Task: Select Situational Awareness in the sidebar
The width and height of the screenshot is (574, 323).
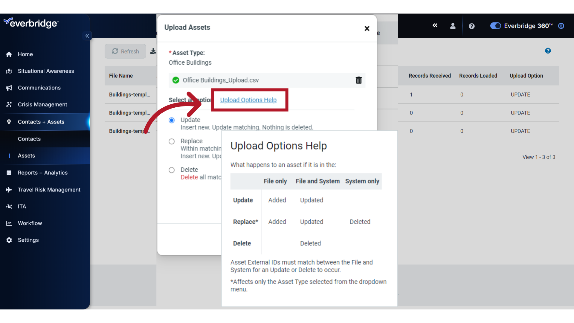Action: click(45, 71)
